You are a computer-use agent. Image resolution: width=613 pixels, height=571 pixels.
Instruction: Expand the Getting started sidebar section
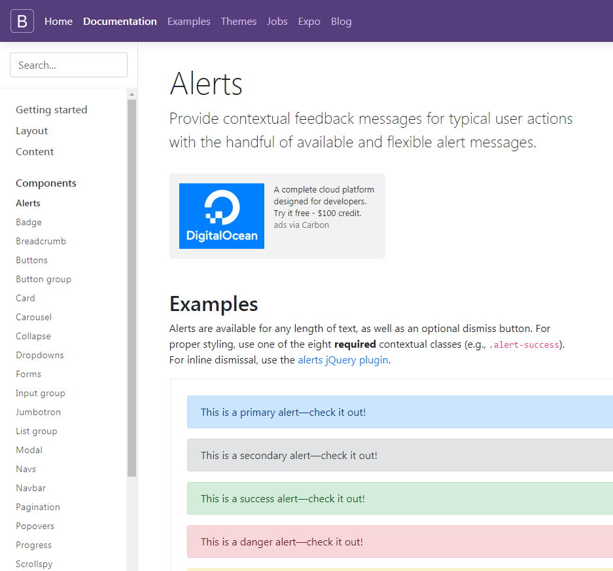(x=51, y=110)
